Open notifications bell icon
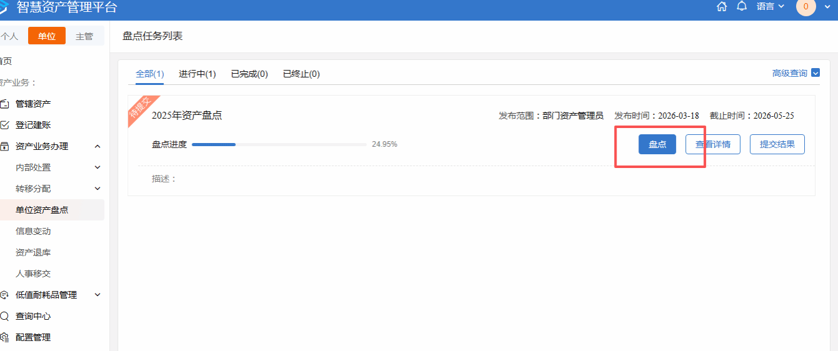 pos(742,7)
